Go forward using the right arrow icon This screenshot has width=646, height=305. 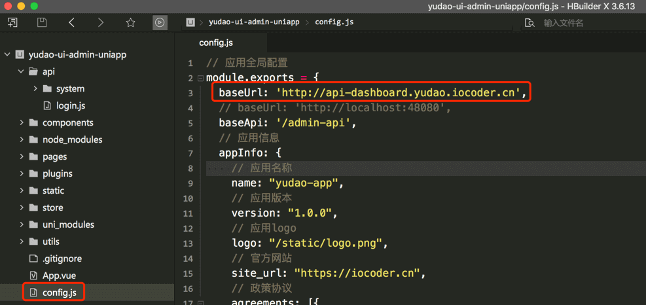click(100, 22)
